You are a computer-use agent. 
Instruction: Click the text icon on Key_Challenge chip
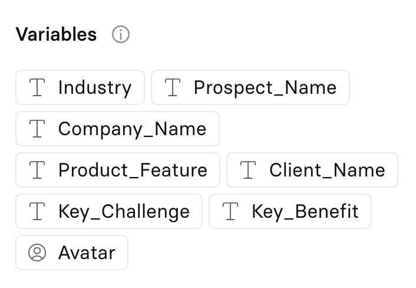(37, 211)
